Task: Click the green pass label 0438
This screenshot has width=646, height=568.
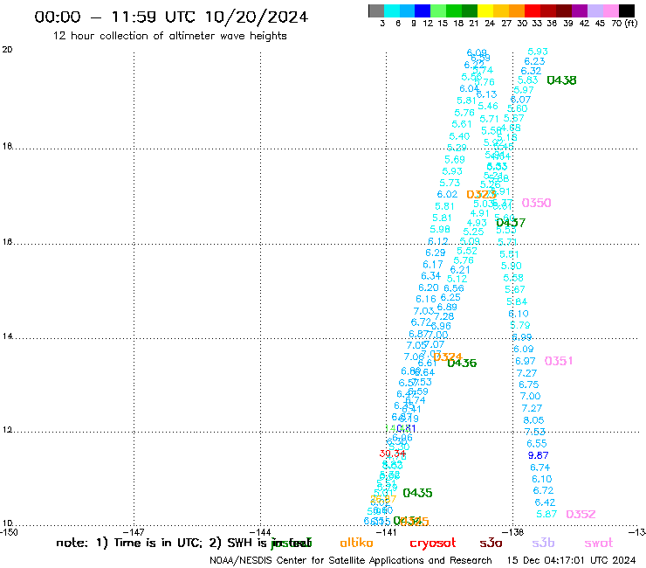Action: [561, 80]
